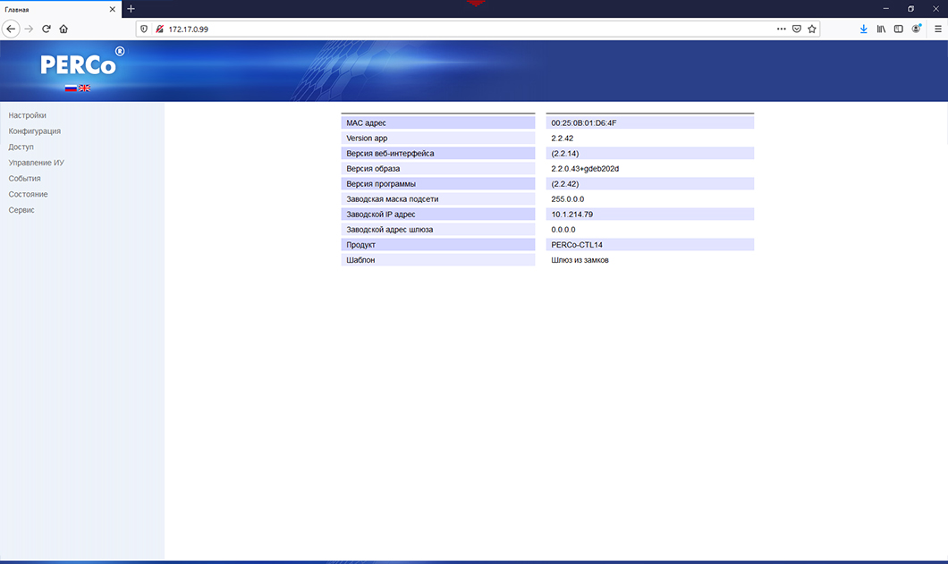Save page to Pocket
This screenshot has width=948, height=564.
coord(797,29)
